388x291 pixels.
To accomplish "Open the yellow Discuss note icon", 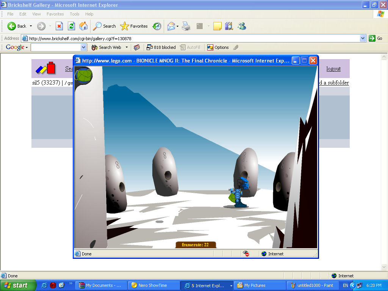I will tap(217, 26).
